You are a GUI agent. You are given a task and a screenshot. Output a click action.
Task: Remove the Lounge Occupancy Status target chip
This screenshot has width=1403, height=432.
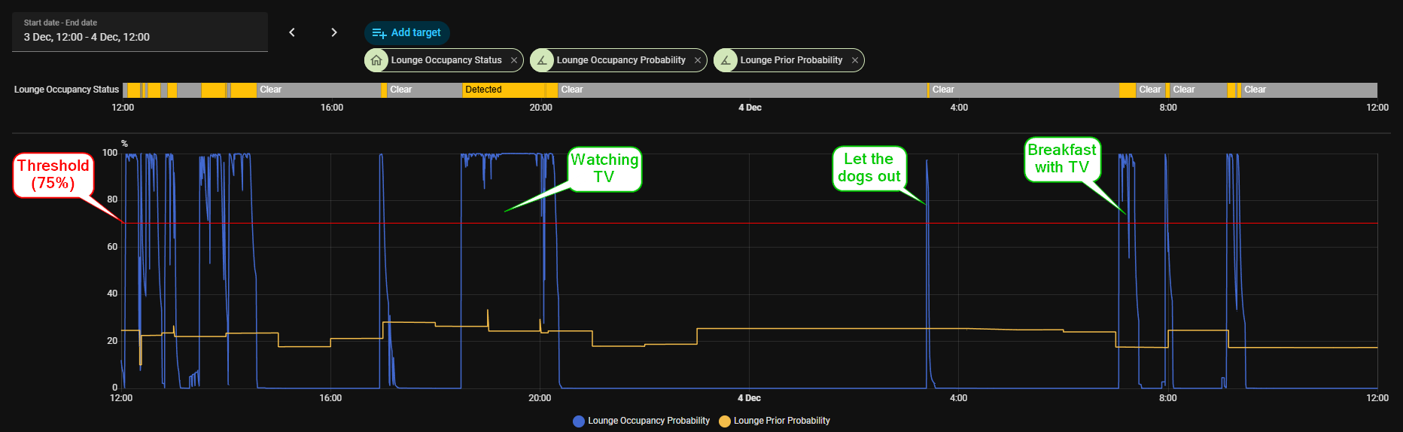coord(514,60)
